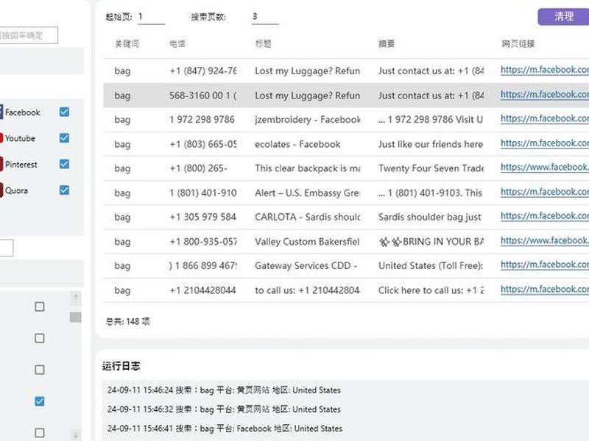The height and width of the screenshot is (441, 589).
Task: Click the Pinterest platform icon
Action: [x=1, y=164]
